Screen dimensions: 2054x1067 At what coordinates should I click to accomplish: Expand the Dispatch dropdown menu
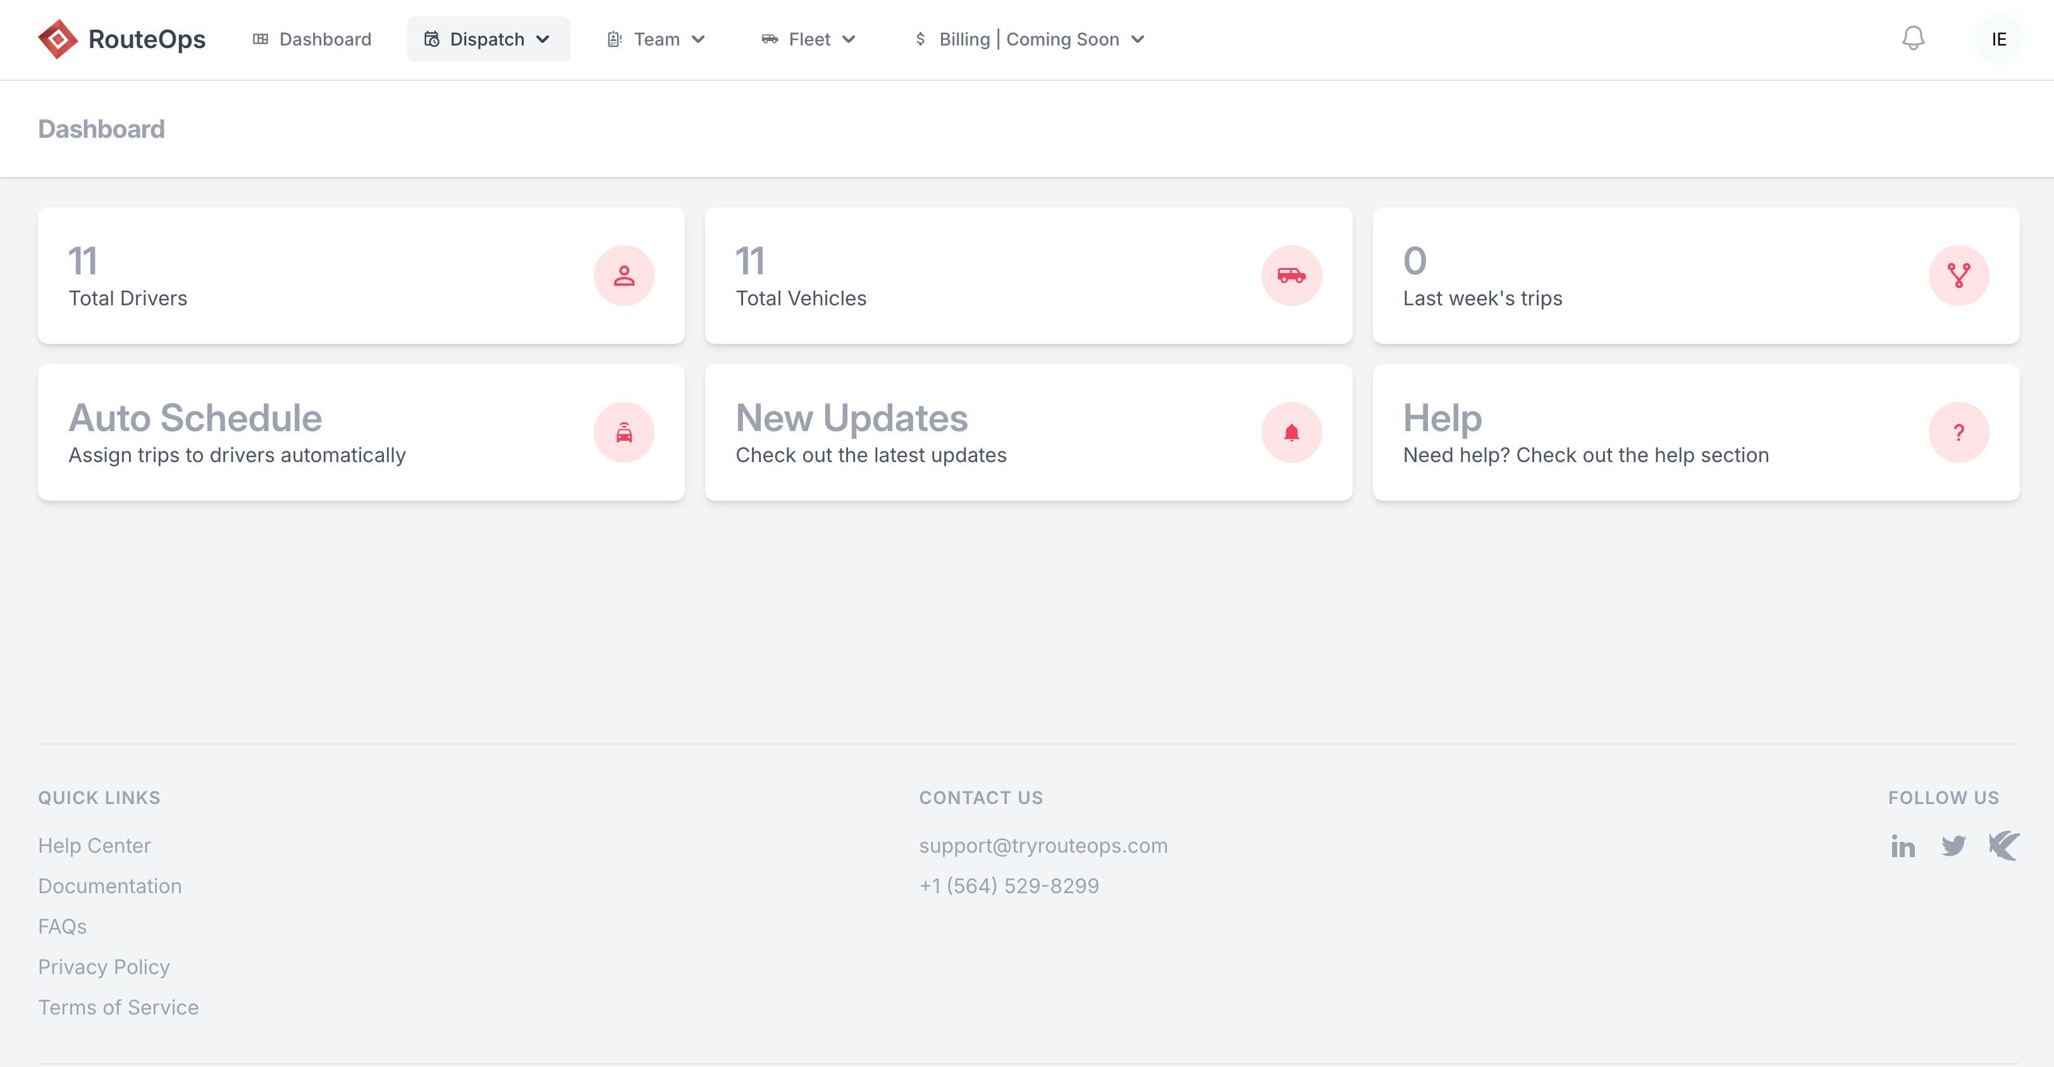click(487, 39)
